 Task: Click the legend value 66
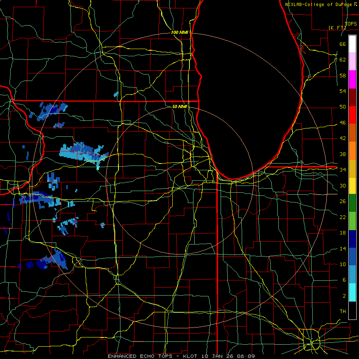pyautogui.click(x=343, y=44)
